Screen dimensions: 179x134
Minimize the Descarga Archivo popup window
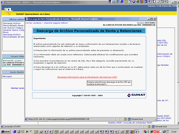click(x=149, y=19)
